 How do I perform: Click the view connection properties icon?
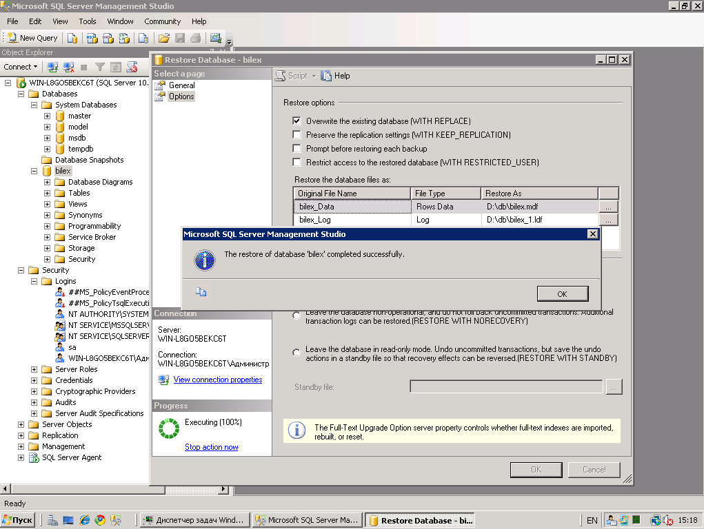(x=163, y=380)
